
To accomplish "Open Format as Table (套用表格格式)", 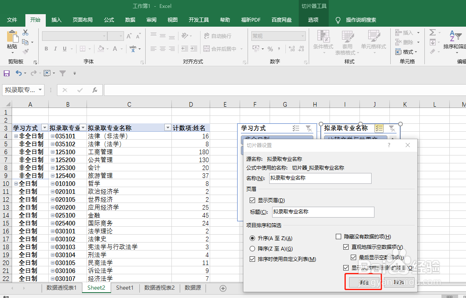I will (x=347, y=43).
